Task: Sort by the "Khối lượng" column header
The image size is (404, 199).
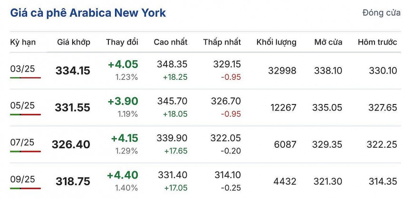Action: [x=276, y=42]
